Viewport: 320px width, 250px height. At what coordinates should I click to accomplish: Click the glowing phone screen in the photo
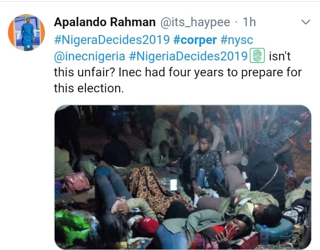[x=173, y=185]
